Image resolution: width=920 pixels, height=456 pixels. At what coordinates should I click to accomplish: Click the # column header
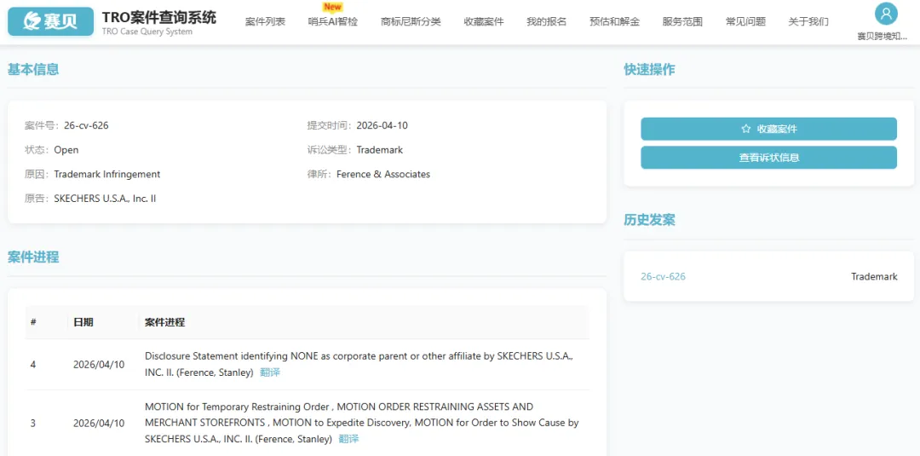(x=33, y=322)
